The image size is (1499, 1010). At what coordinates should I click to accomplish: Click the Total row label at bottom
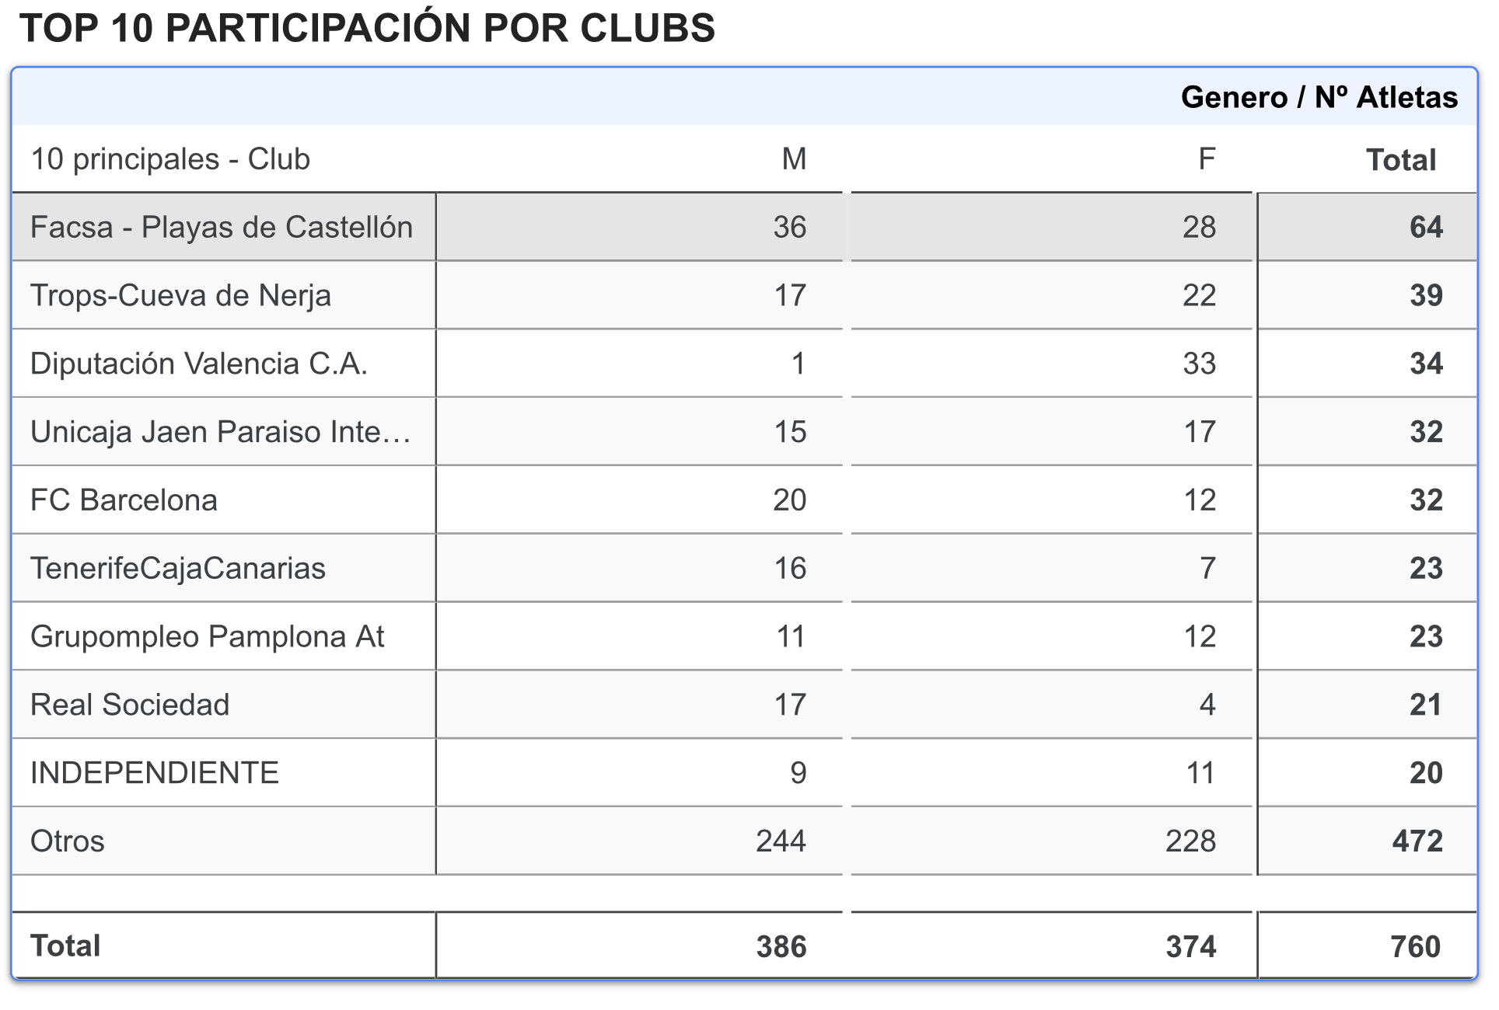coord(65,946)
